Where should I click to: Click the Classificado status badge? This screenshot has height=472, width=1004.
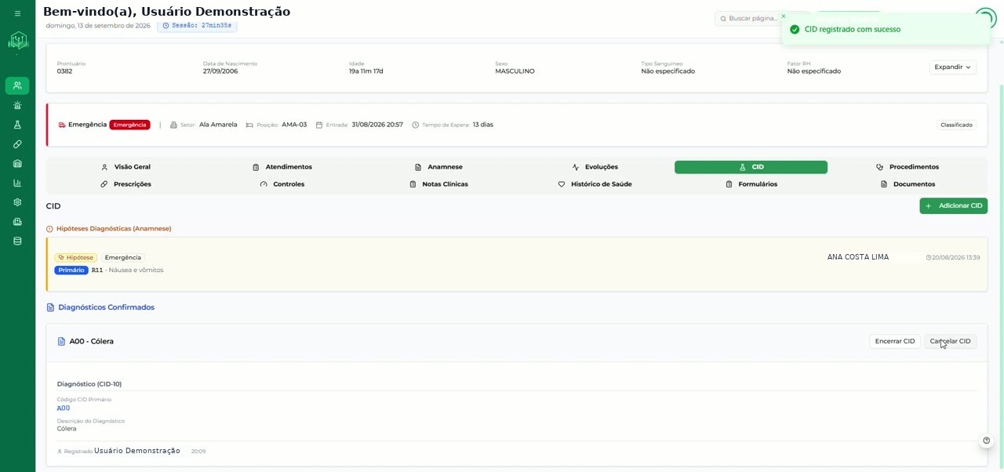tap(956, 125)
